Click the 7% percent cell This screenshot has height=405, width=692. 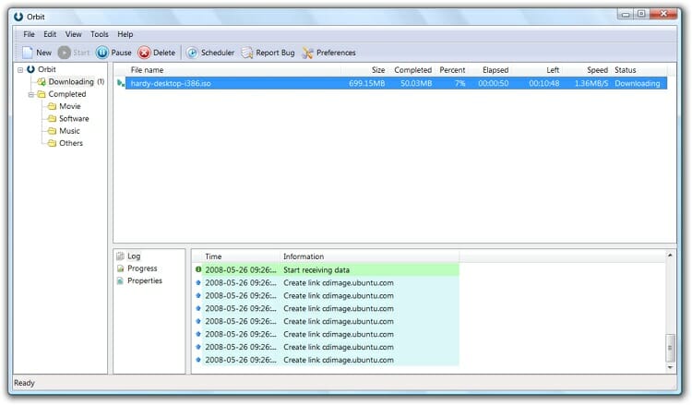[x=459, y=83]
